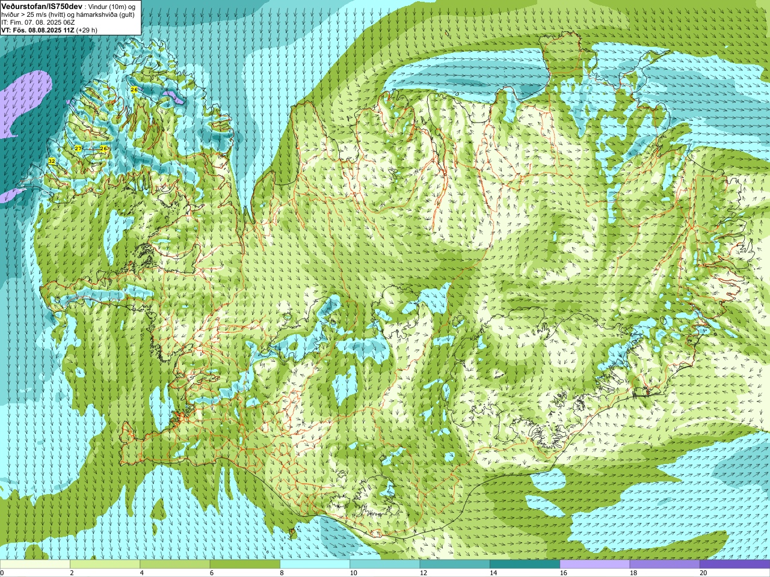Click the "(+29 h)" forecast offset text
Viewport: 770px width, 577px height.
87,30
